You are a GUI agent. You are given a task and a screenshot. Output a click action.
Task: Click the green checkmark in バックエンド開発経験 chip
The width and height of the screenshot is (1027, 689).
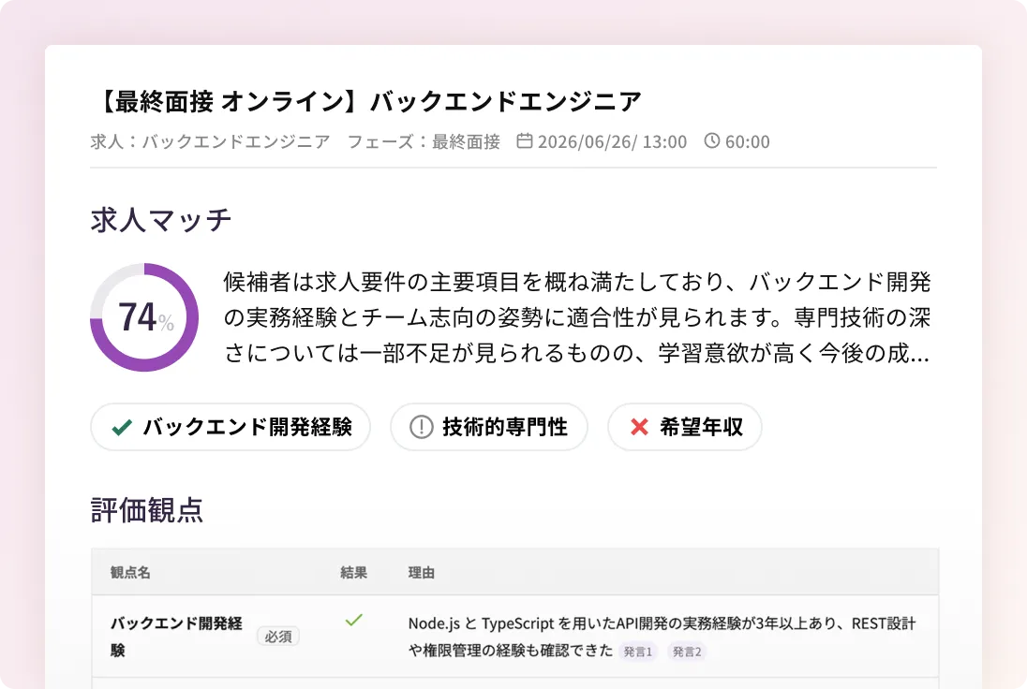[122, 427]
